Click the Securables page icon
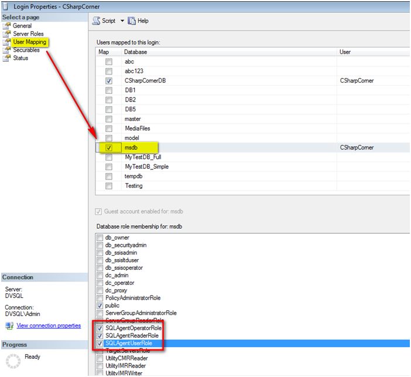Screen dimensions: 411x377 coord(6,50)
